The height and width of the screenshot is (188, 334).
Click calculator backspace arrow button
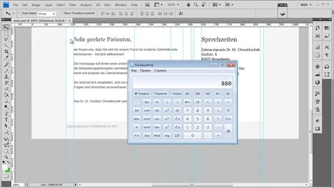pos(187,102)
